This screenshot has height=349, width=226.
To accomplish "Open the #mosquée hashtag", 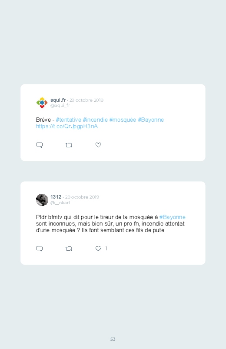I will [x=123, y=120].
